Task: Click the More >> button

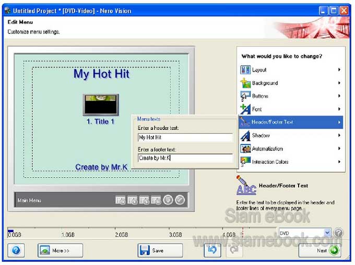Action: 60,250
